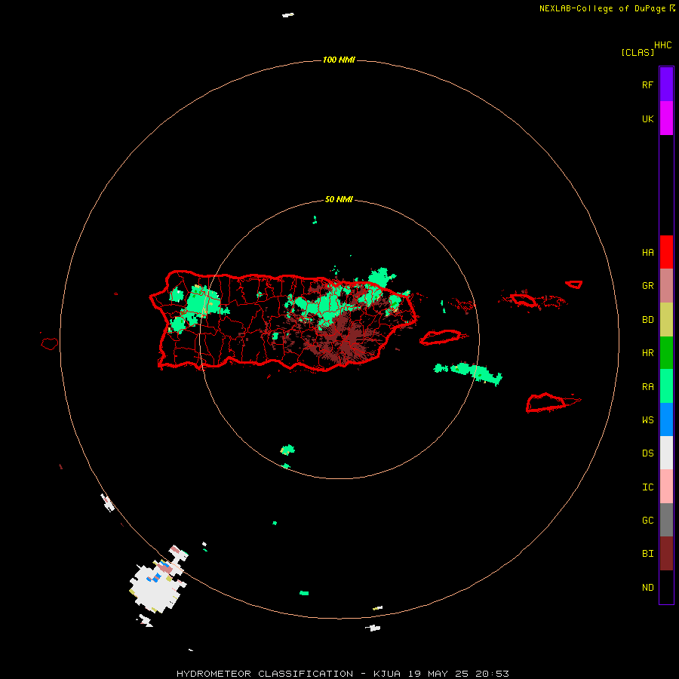Viewport: 679px width, 679px height.
Task: Click the NEXLAB-College of DuPage credit text
Action: coord(602,8)
